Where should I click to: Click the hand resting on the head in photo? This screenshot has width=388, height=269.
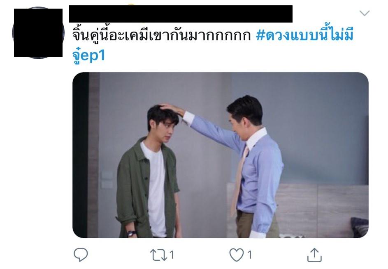pos(172,109)
